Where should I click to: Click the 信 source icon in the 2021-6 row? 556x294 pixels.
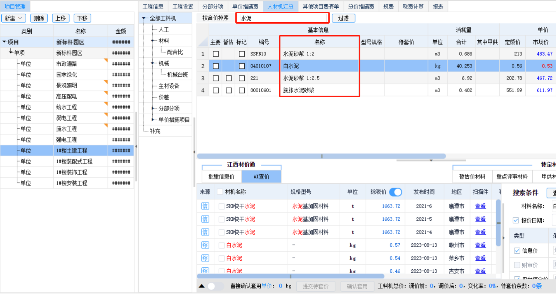tap(205, 206)
